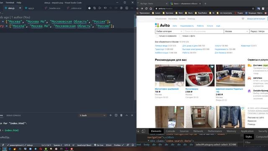Click the run play icon in editor toolbar
268x151 pixels.
100,8
